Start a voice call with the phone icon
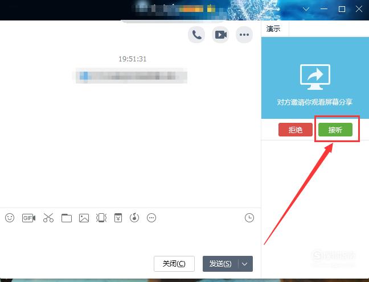 [x=196, y=35]
